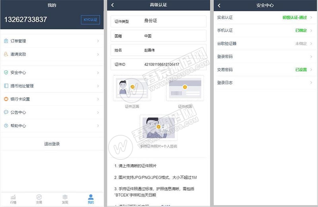This screenshot has height=207, width=318.
Task: Open the 行情 tab in bottom bar
Action: tap(13, 199)
